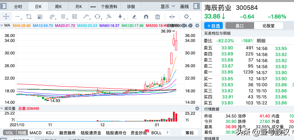Viewport: 294px width, 140px height.
Task: Collapse the 成交量 volume panel chevron
Action: pos(2,108)
